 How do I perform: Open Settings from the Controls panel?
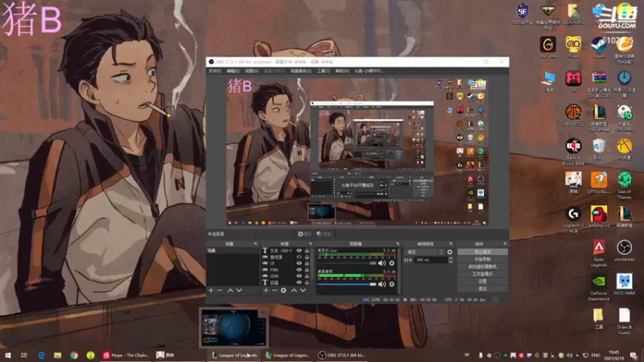point(482,282)
